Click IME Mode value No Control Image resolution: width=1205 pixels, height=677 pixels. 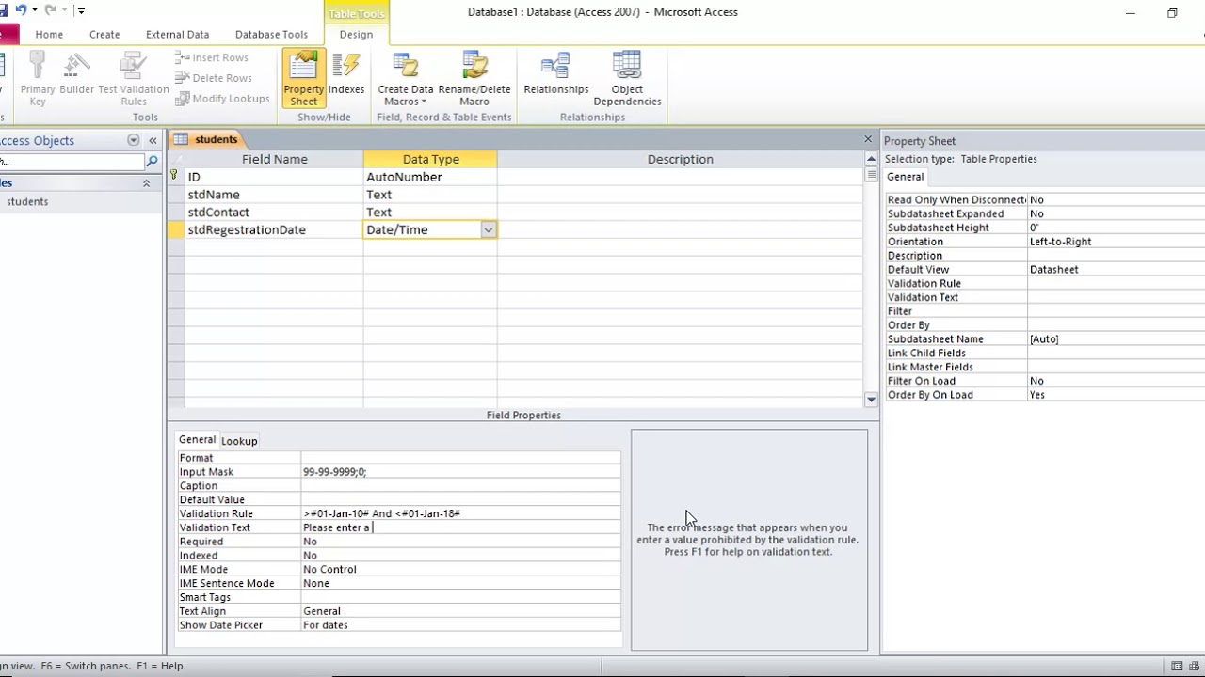pos(460,569)
